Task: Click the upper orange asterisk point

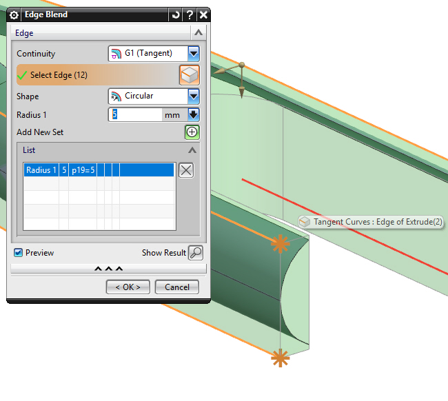Action: point(281,244)
